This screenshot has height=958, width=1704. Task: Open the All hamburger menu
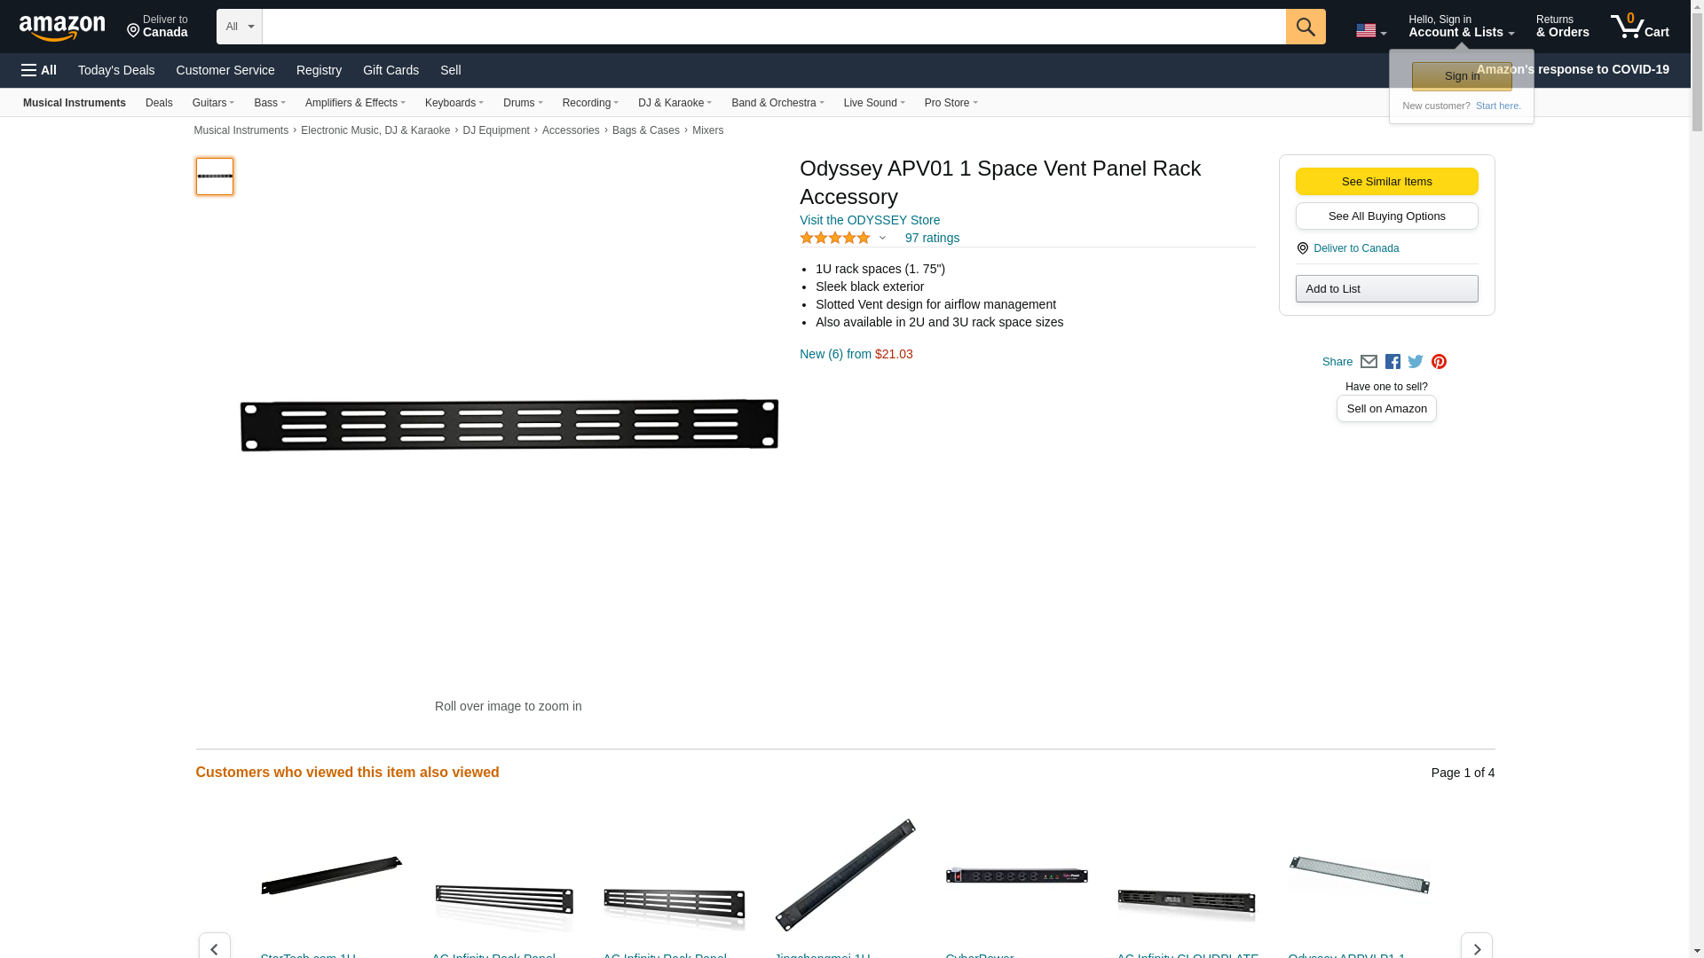click(39, 70)
